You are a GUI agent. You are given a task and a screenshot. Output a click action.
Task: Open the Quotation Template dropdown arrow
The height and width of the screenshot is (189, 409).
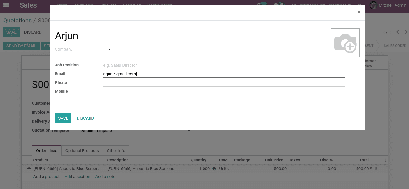coord(189,131)
